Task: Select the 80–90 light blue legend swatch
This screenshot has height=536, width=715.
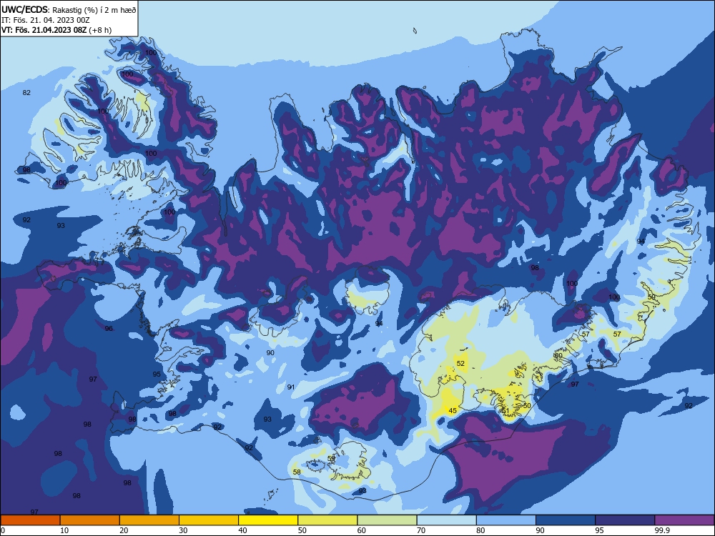Action: (506, 520)
